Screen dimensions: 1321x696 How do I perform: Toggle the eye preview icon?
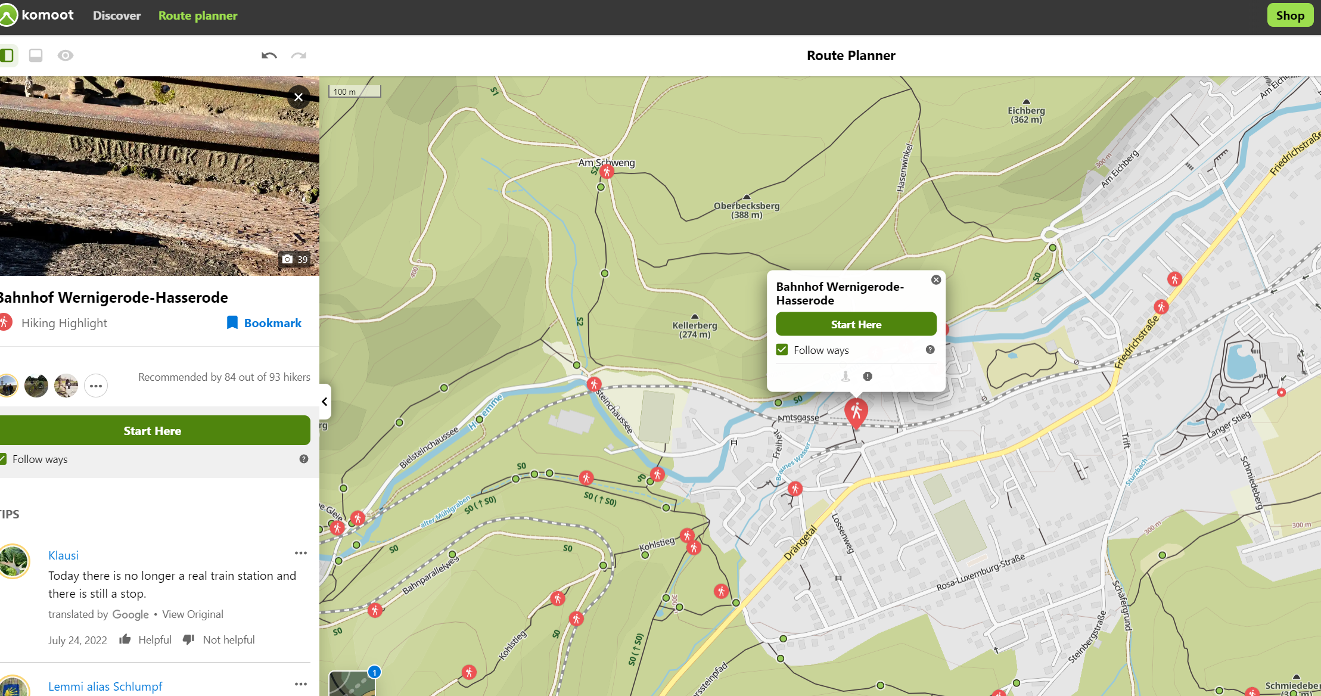(66, 55)
